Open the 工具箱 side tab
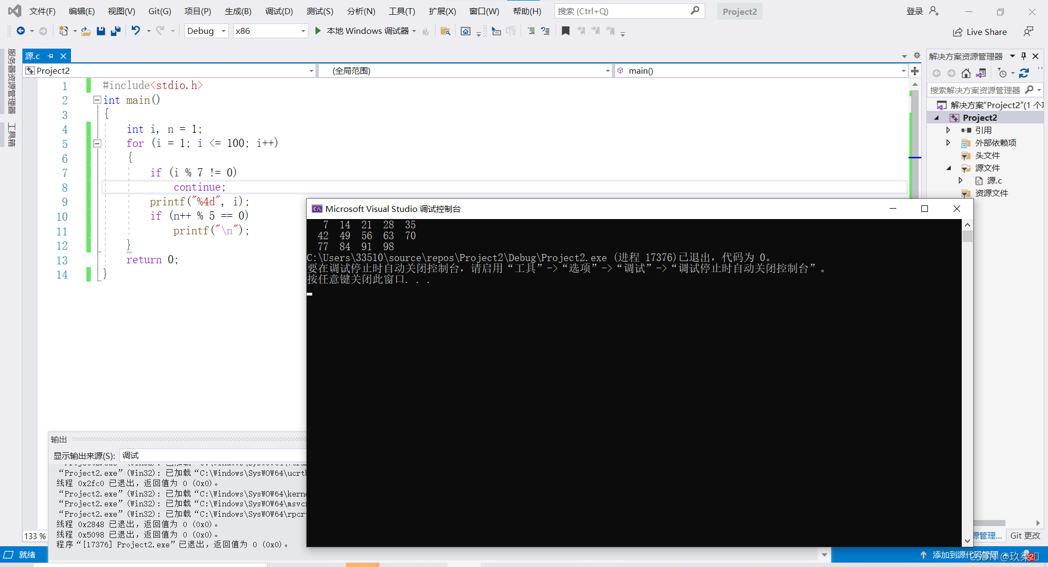Screen dimensions: 1048x567 (x=11, y=135)
